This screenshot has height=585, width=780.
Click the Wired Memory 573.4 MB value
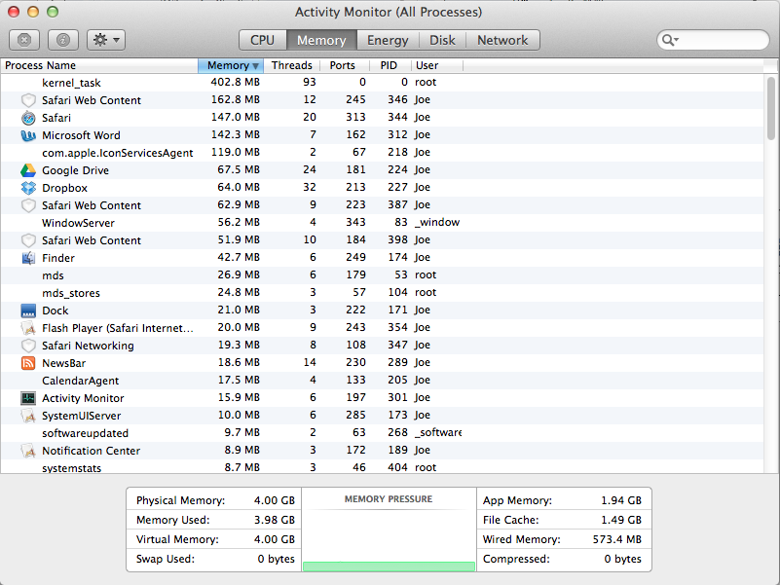616,539
